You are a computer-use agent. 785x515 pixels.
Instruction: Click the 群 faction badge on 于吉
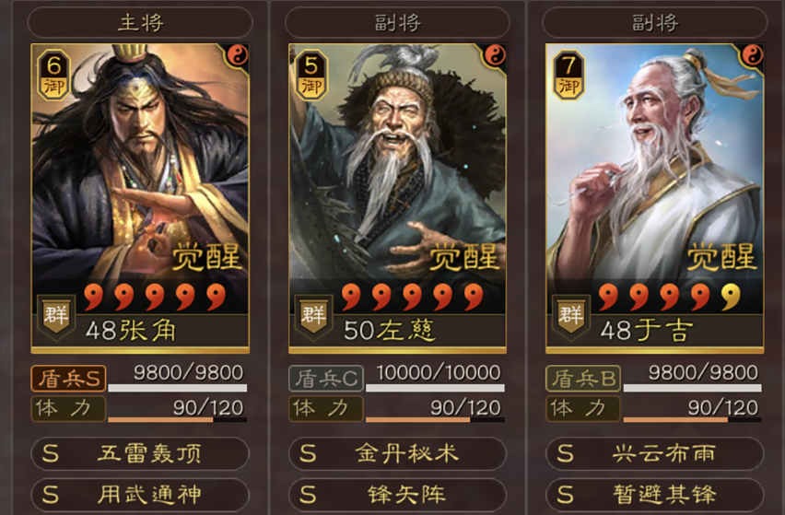[x=570, y=316]
